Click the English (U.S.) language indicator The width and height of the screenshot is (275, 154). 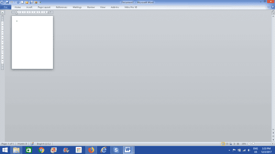(44, 144)
